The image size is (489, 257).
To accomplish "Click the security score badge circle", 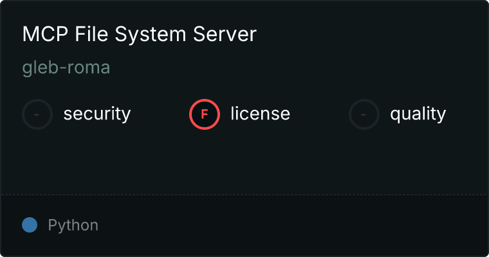I will (37, 114).
